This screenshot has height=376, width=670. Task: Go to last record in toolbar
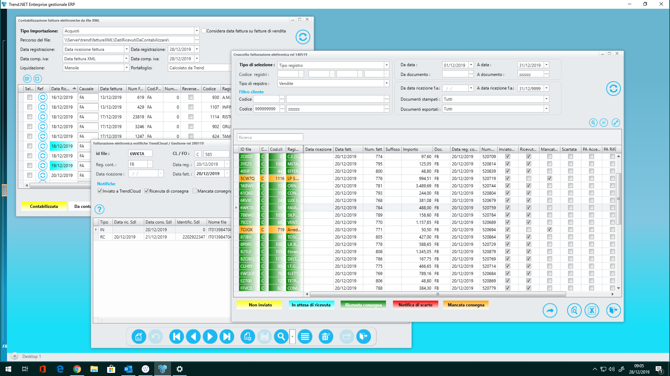227,337
